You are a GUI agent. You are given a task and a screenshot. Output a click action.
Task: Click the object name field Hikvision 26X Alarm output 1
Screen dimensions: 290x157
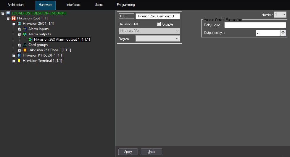157,16
